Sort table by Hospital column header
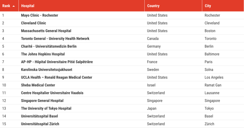 (x=28, y=6)
